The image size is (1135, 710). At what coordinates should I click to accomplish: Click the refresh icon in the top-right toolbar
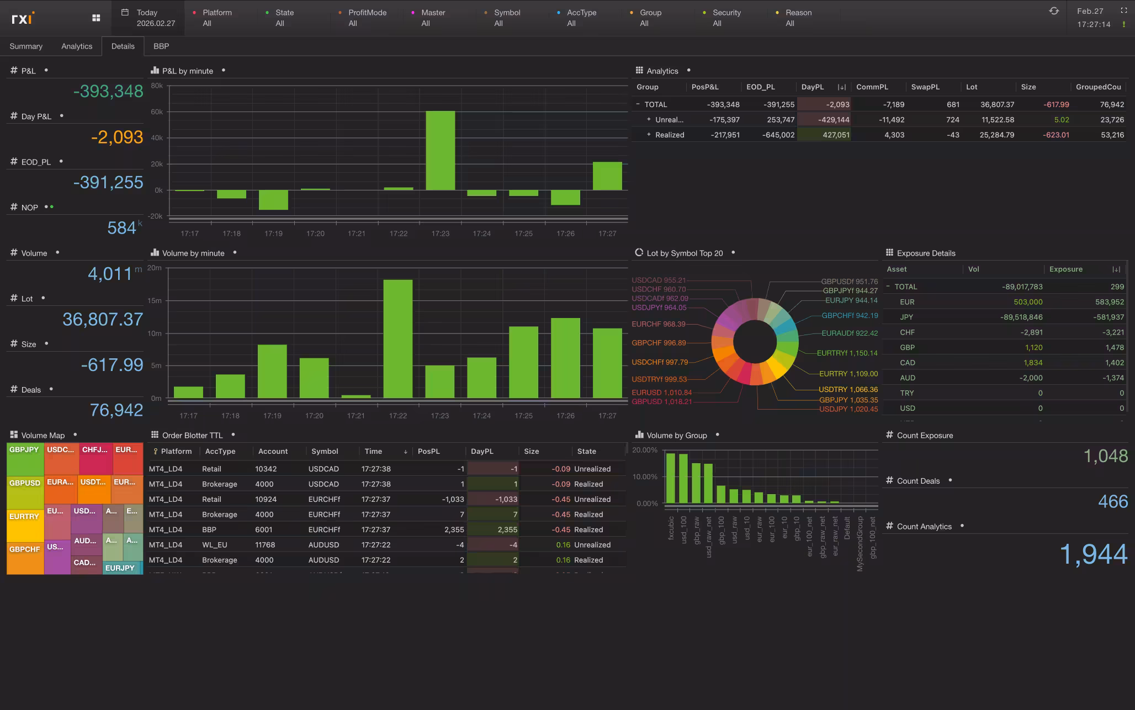(1054, 10)
